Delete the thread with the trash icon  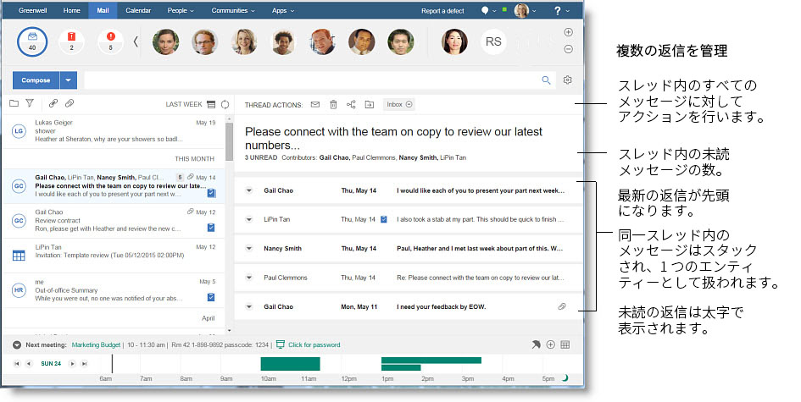pyautogui.click(x=333, y=105)
